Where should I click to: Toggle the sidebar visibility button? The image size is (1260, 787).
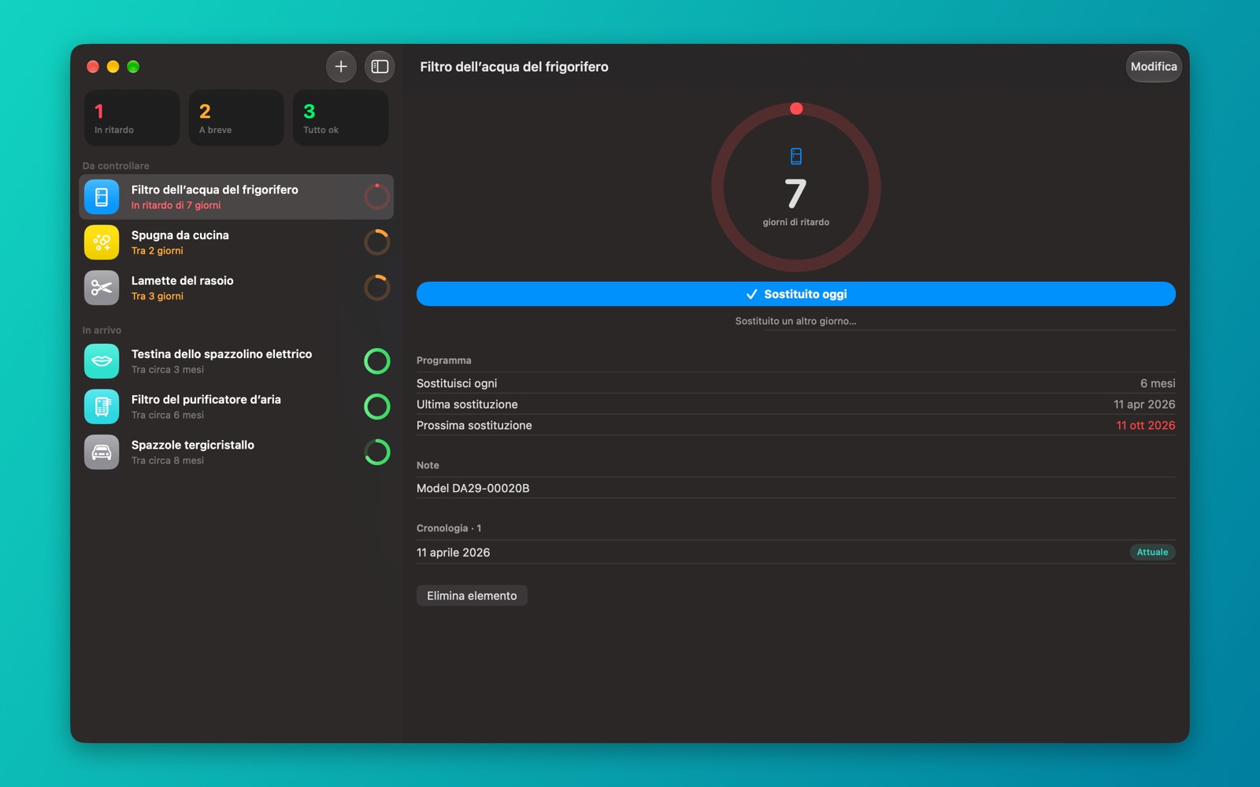point(380,67)
